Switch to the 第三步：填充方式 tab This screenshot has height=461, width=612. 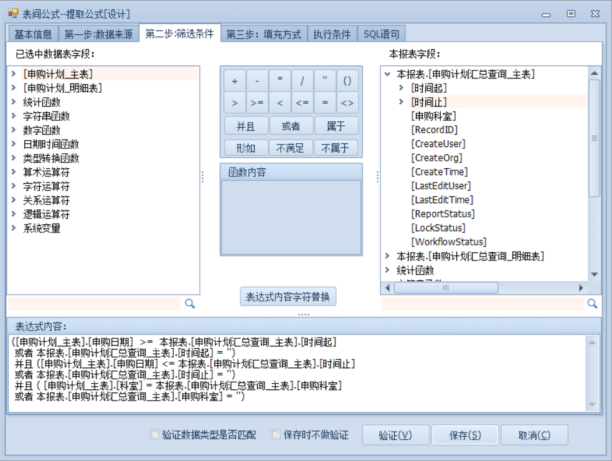coord(263,34)
